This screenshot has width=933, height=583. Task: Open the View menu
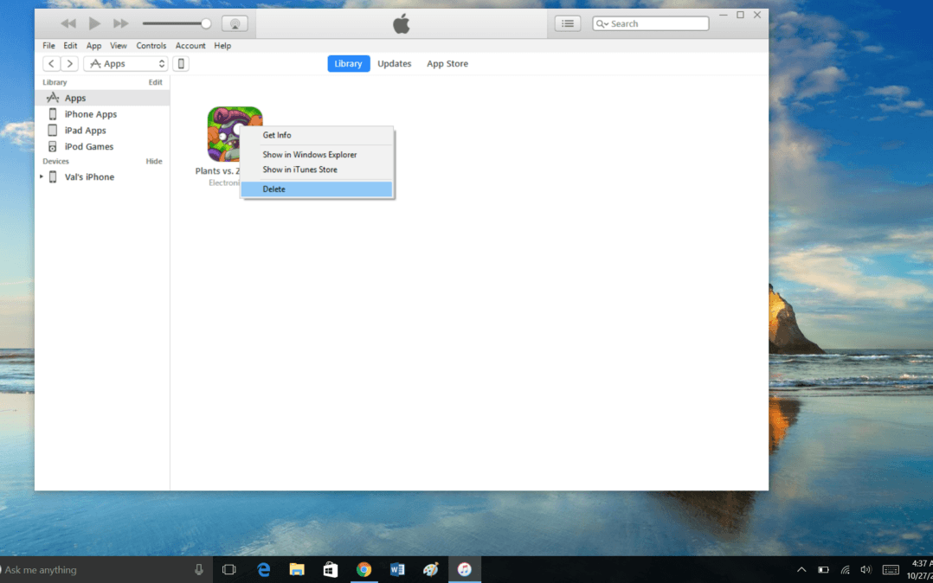[x=119, y=46]
